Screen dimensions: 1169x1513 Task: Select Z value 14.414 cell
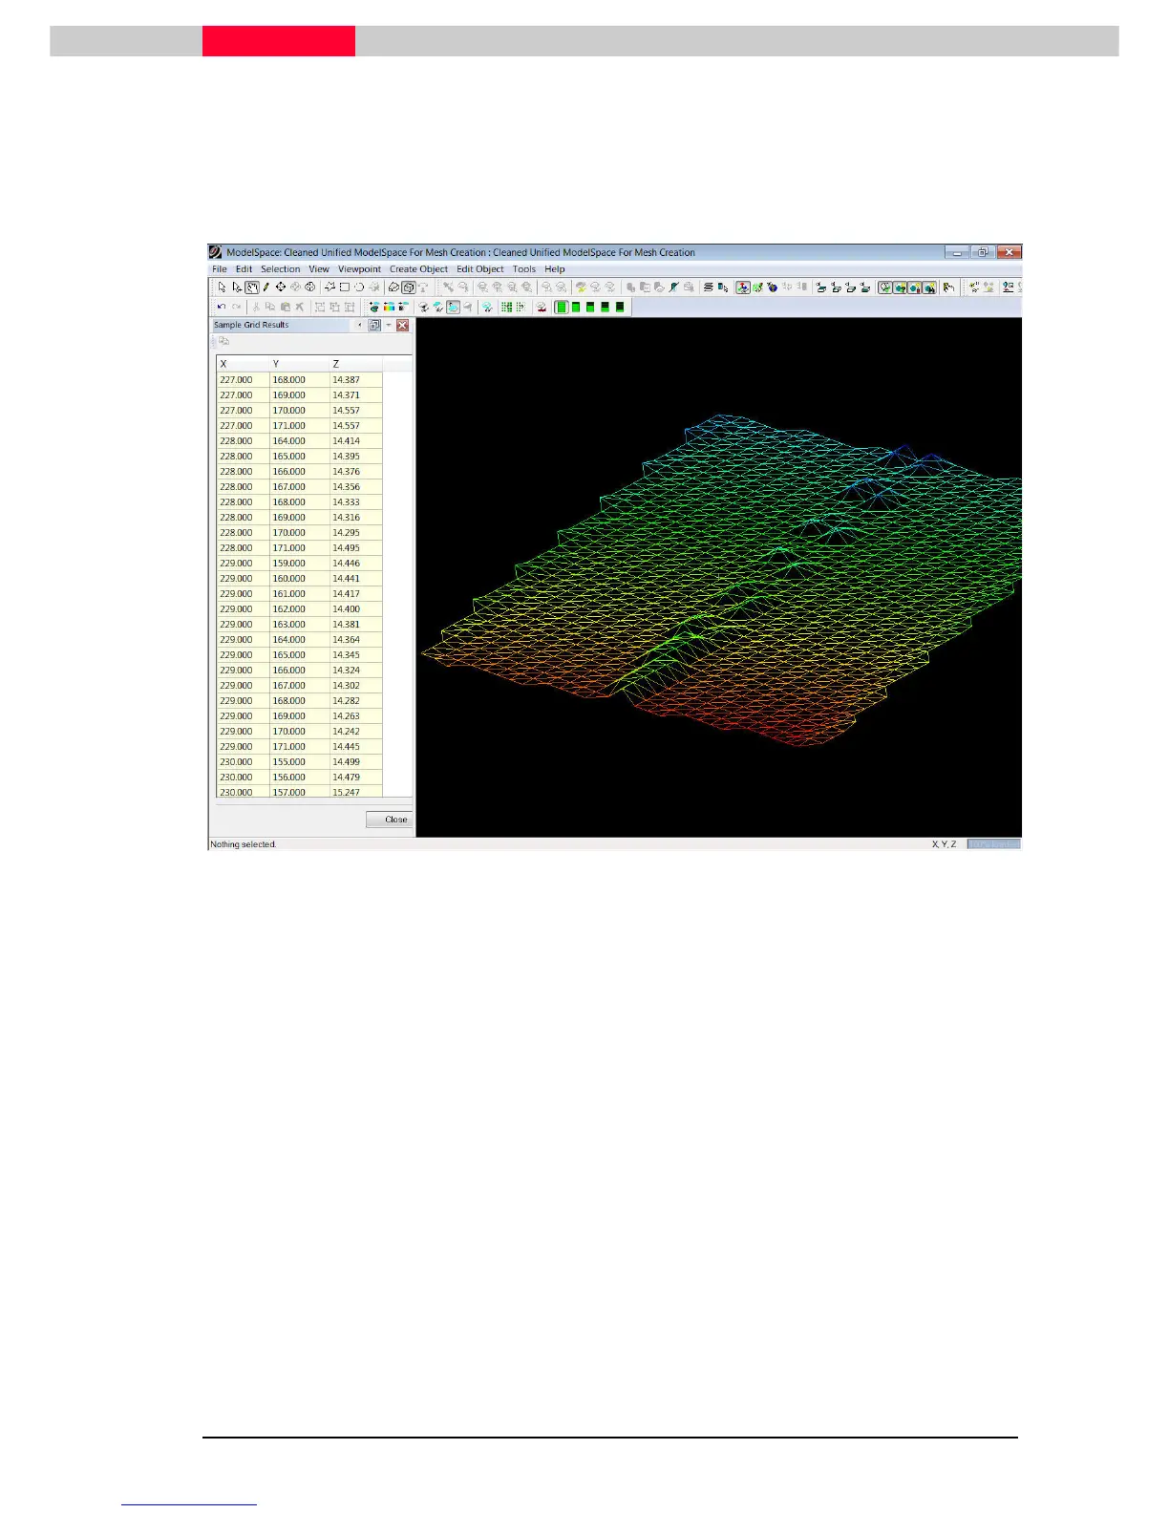[x=356, y=441]
